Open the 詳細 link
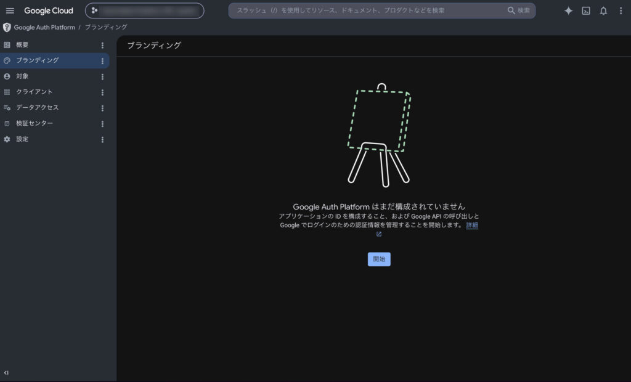The height and width of the screenshot is (382, 631). [472, 225]
